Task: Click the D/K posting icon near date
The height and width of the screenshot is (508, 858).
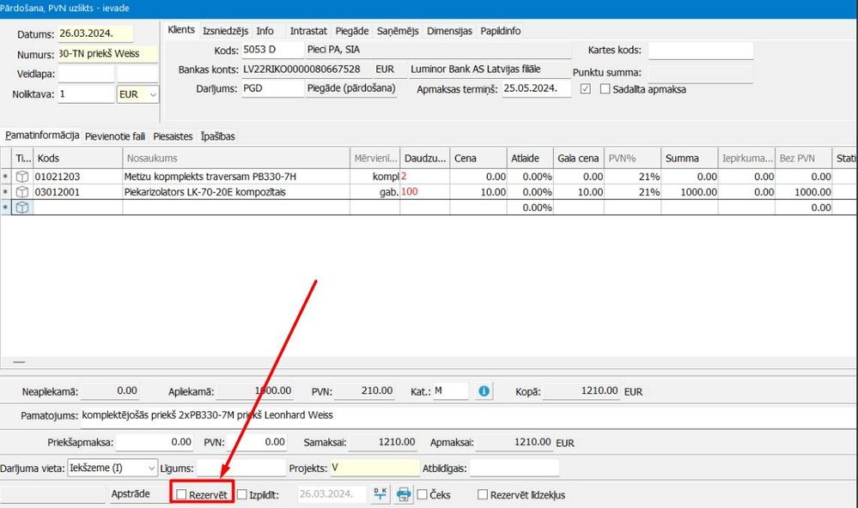Action: pos(380,494)
